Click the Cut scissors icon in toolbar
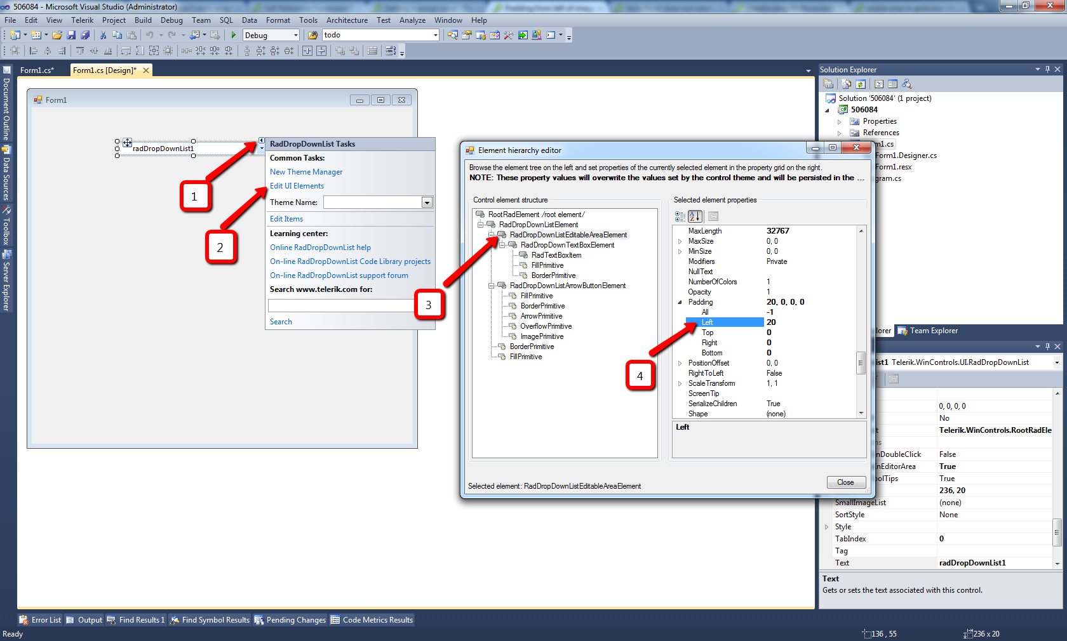 [103, 35]
